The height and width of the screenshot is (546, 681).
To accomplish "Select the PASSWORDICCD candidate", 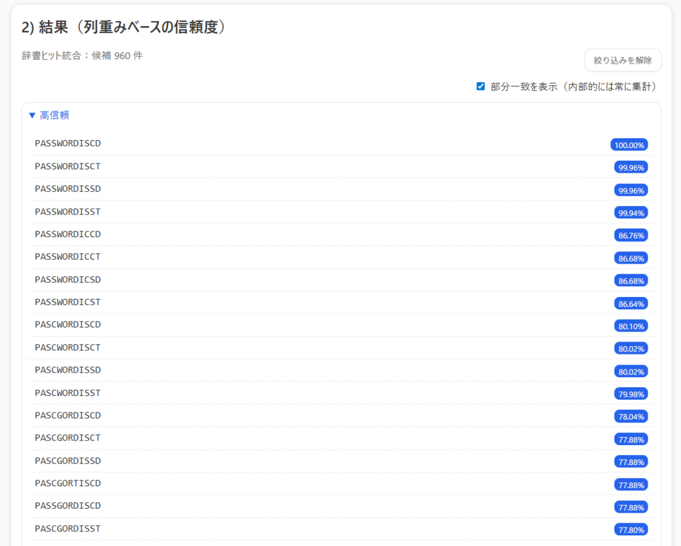I will pyautogui.click(x=68, y=234).
